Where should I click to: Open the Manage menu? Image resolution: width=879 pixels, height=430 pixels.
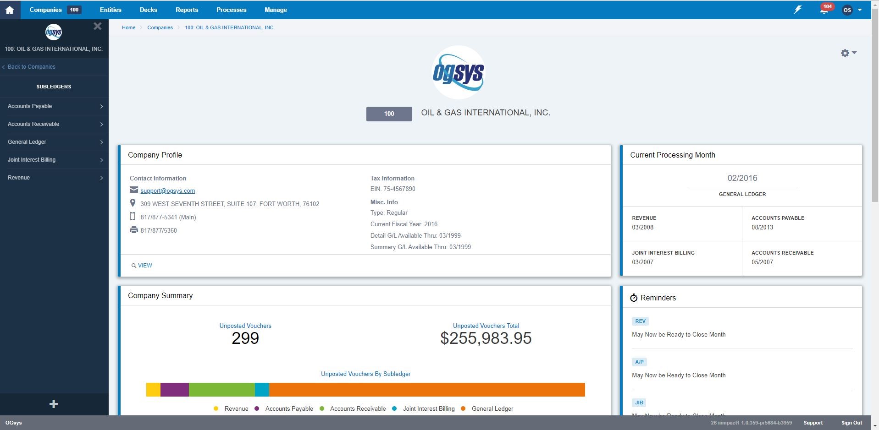[276, 10]
